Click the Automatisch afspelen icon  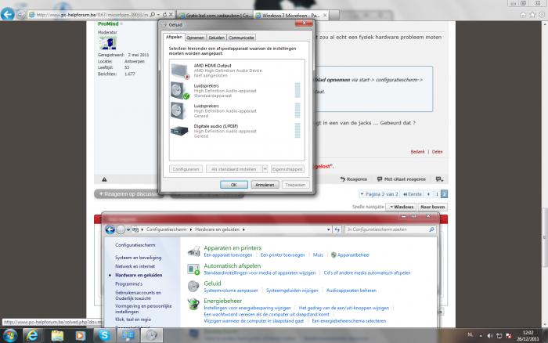[193, 269]
